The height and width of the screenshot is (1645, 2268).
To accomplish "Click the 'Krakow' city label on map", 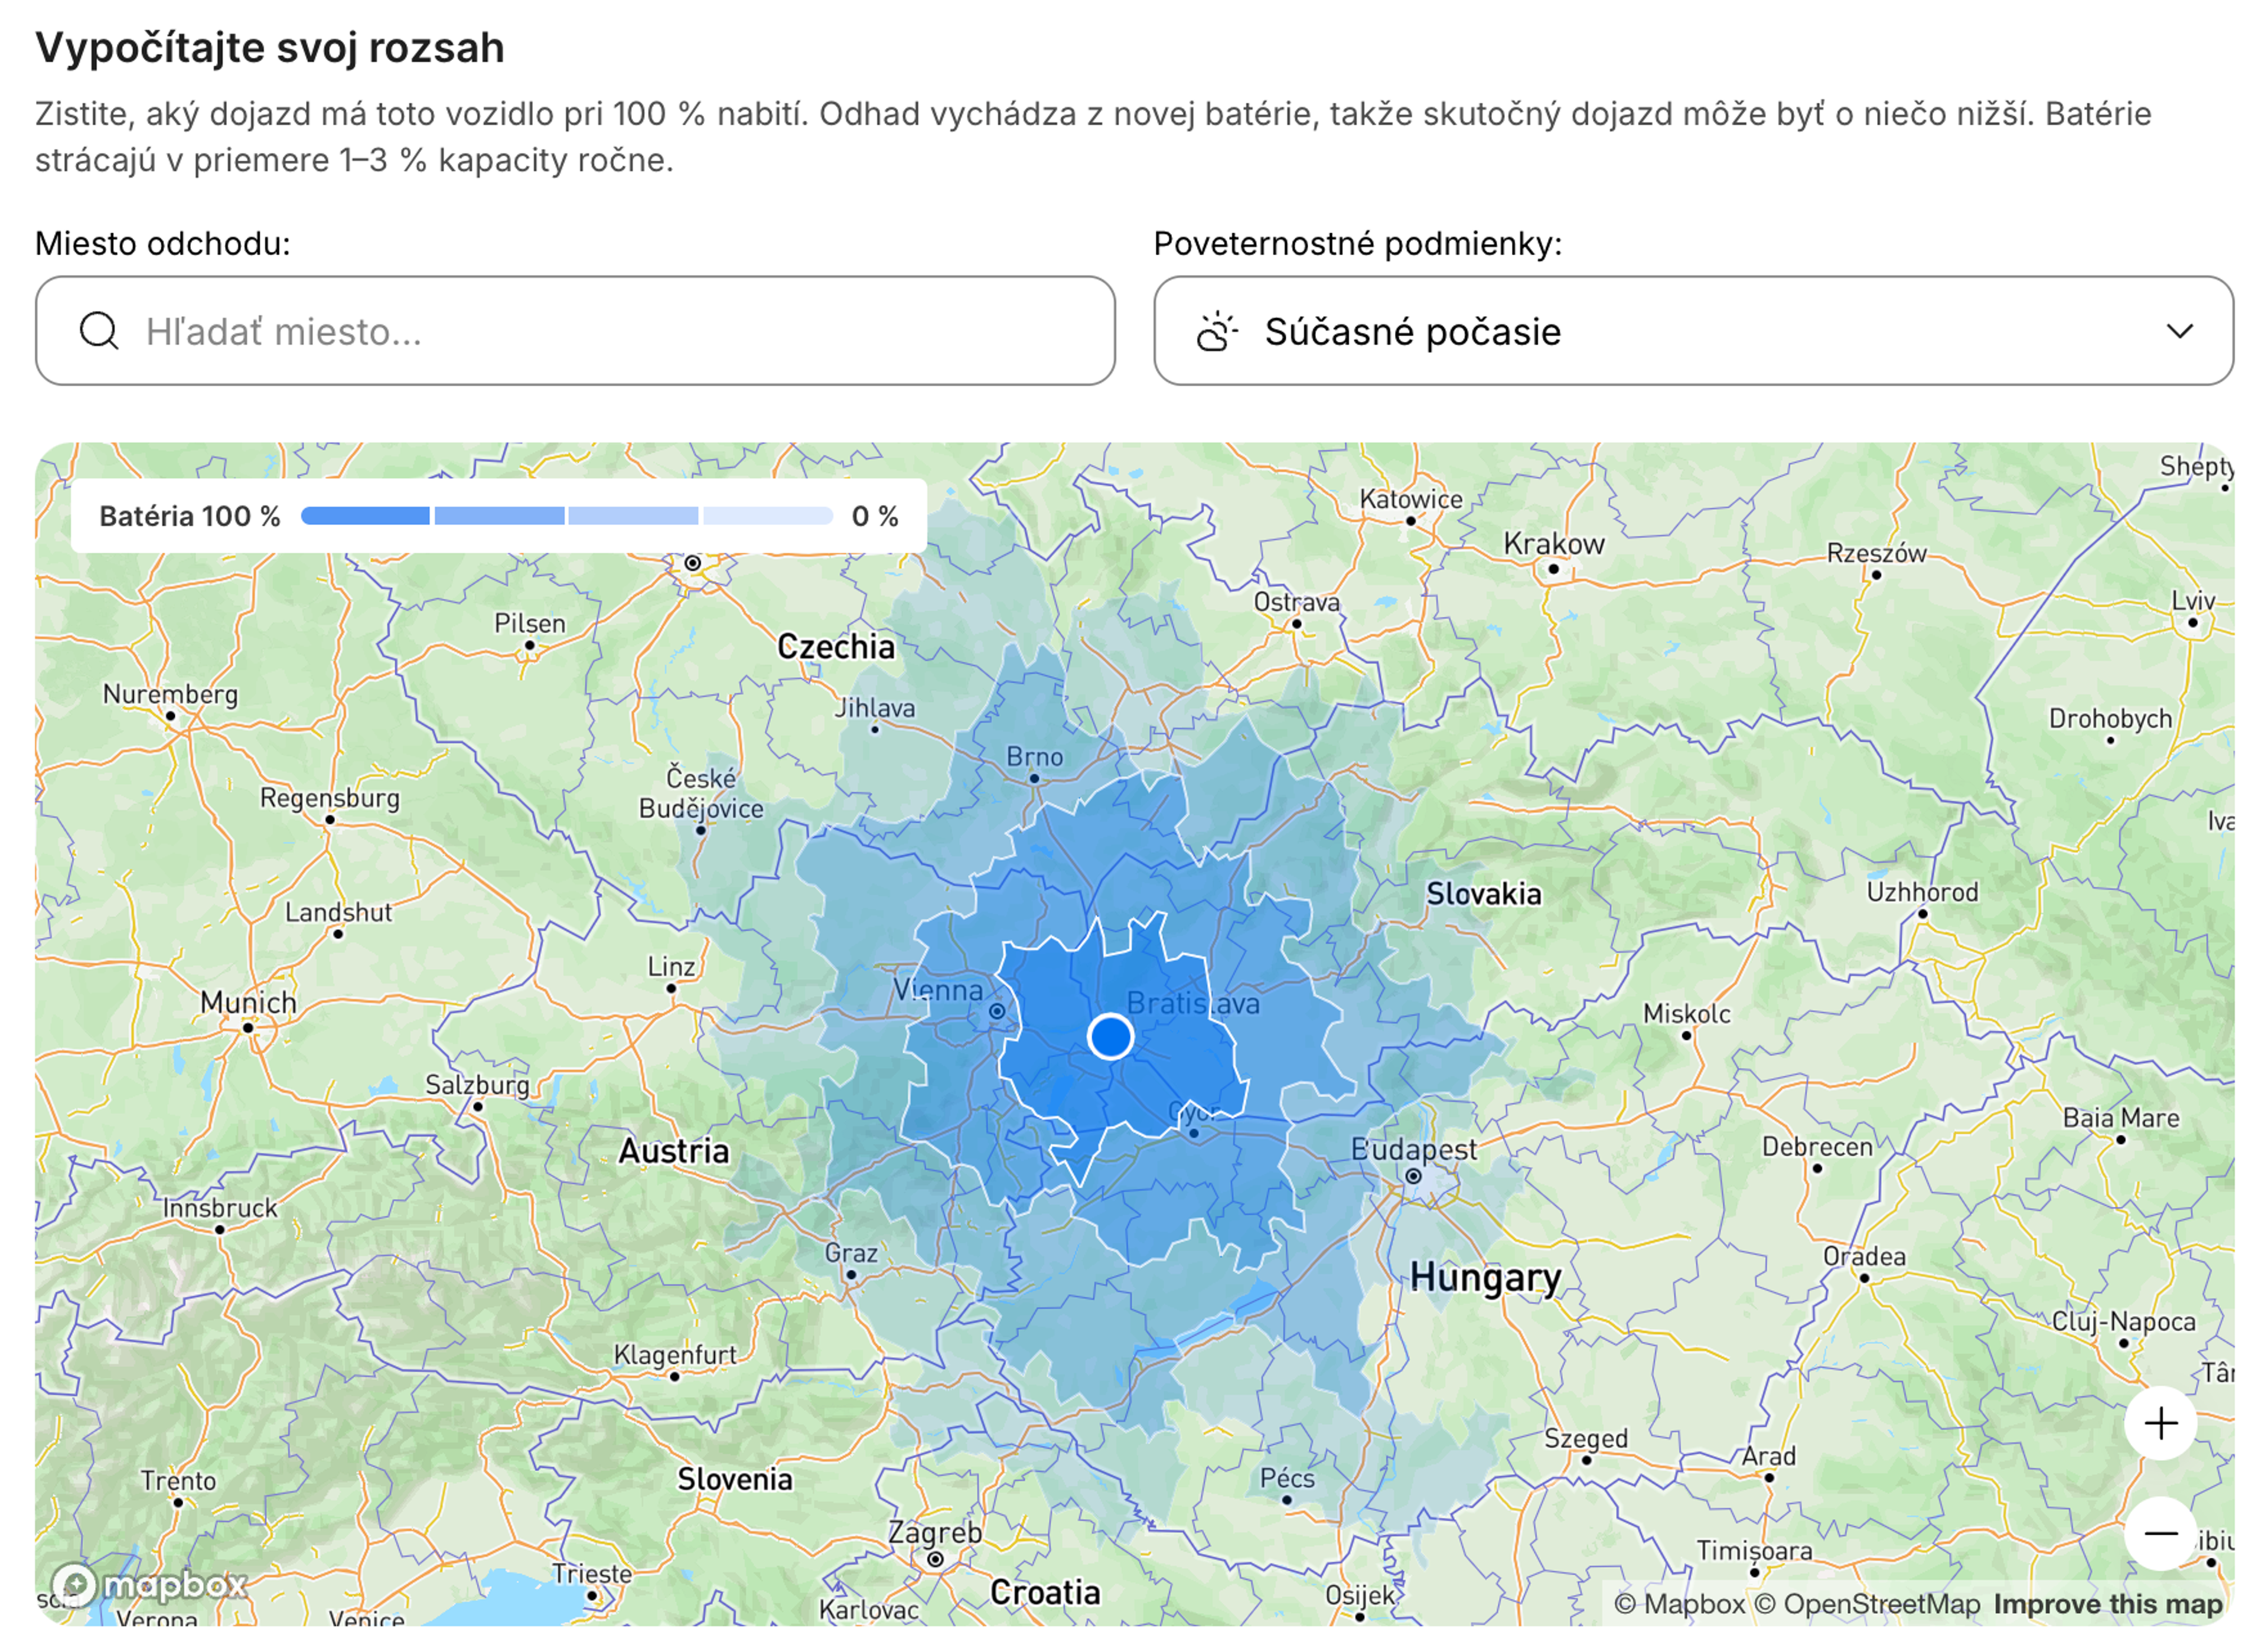I will coord(1553,544).
